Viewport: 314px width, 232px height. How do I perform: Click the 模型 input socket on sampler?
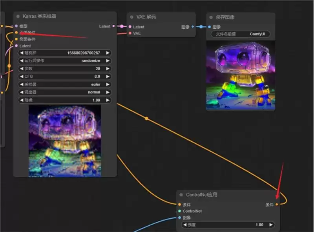(x=16, y=26)
